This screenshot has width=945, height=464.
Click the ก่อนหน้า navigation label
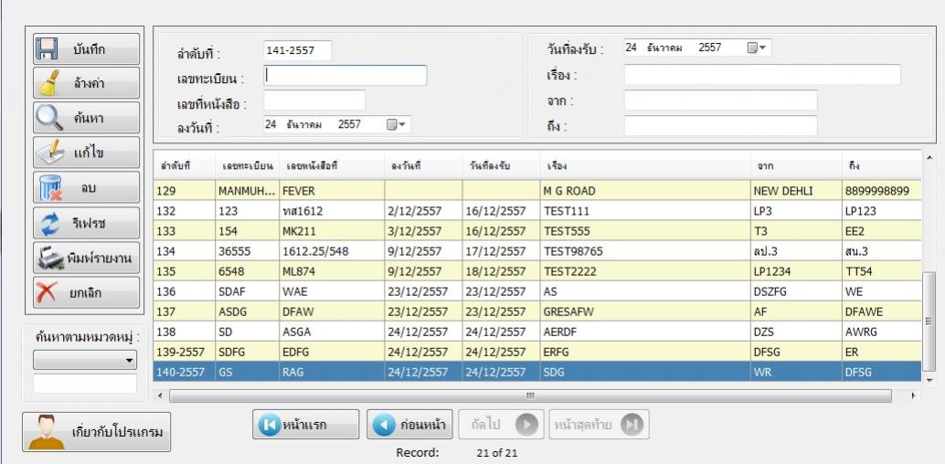[422, 426]
